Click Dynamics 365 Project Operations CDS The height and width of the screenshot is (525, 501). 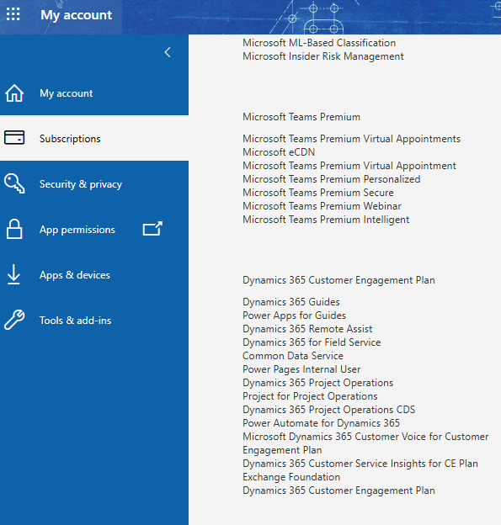point(328,410)
